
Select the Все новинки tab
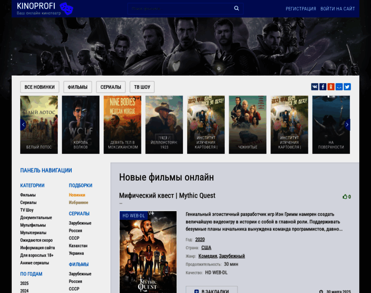coord(40,87)
